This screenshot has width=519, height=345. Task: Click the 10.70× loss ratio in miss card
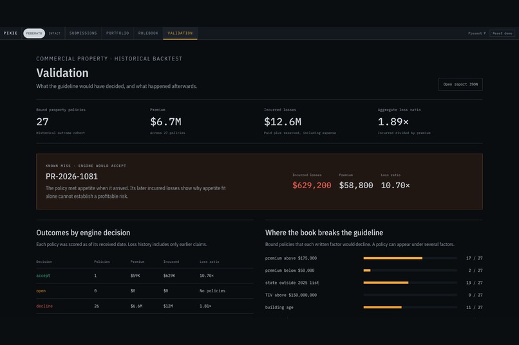click(395, 185)
